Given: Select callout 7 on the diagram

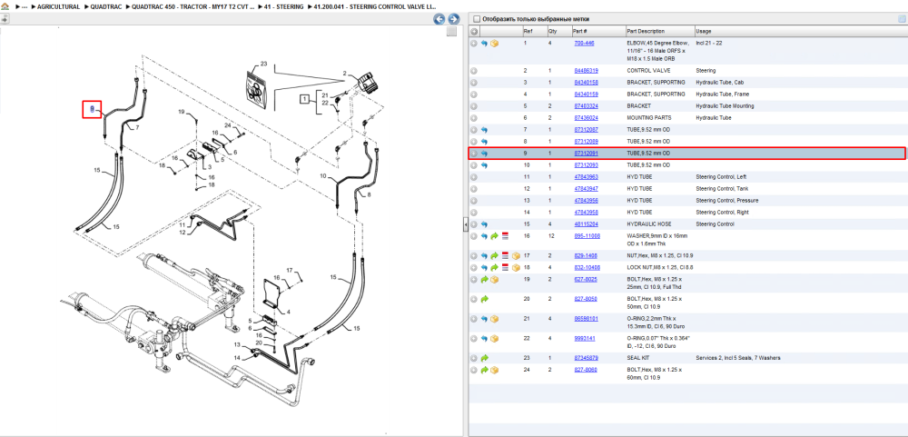Looking at the screenshot, I should coord(137,127).
